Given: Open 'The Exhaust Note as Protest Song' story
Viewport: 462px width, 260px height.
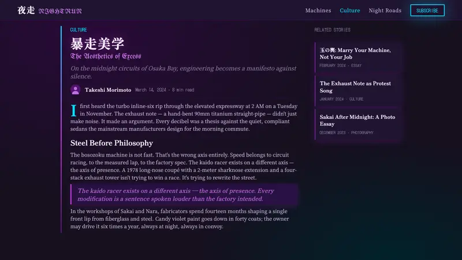Looking at the screenshot, I should (x=357, y=91).
